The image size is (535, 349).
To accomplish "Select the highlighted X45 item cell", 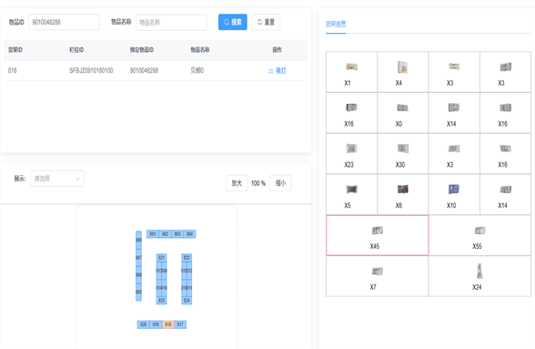I will pos(378,235).
